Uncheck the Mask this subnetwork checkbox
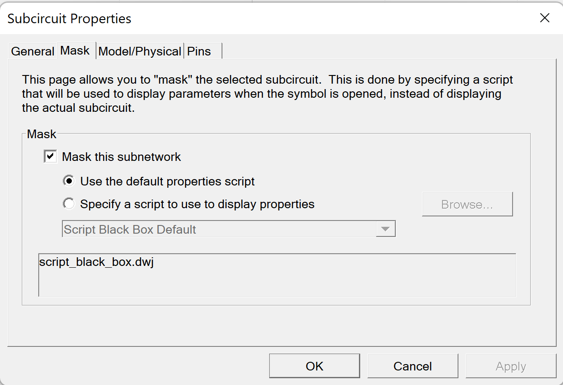The image size is (563, 385). tap(50, 157)
